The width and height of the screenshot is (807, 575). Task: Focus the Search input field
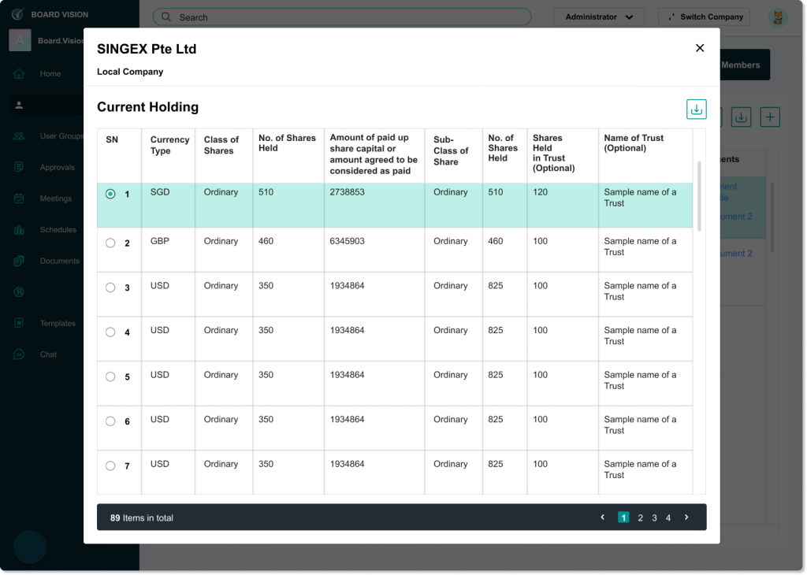[343, 17]
